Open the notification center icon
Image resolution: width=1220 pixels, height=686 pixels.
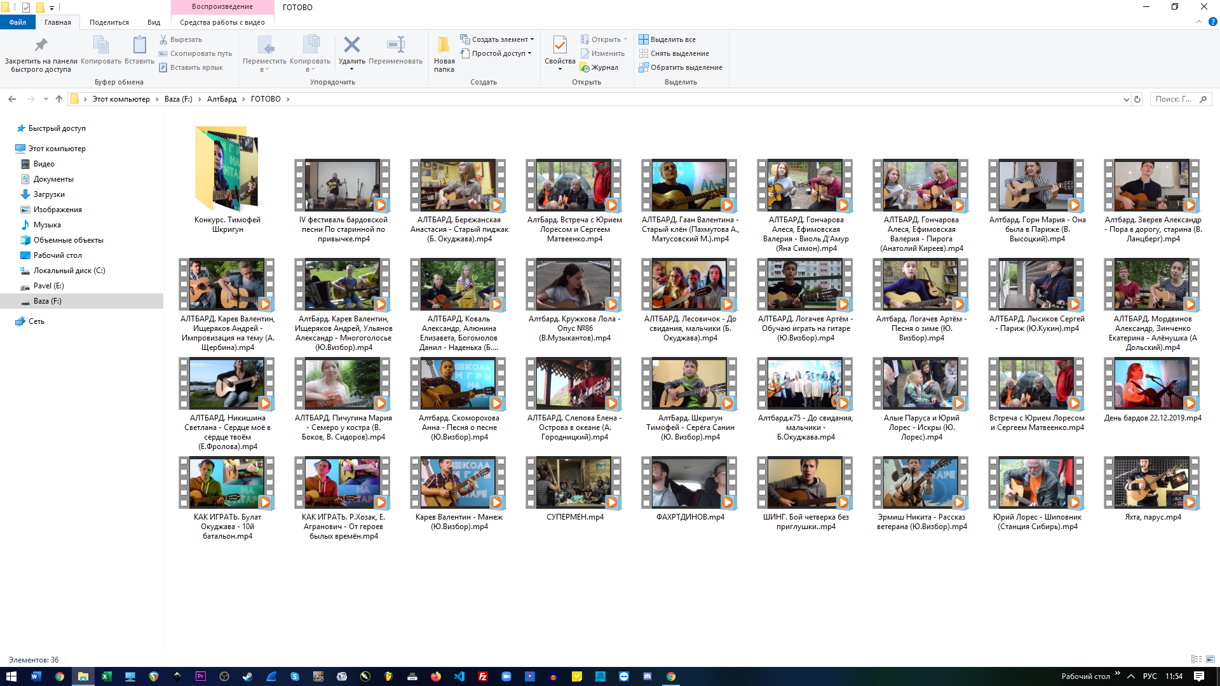pyautogui.click(x=1199, y=676)
